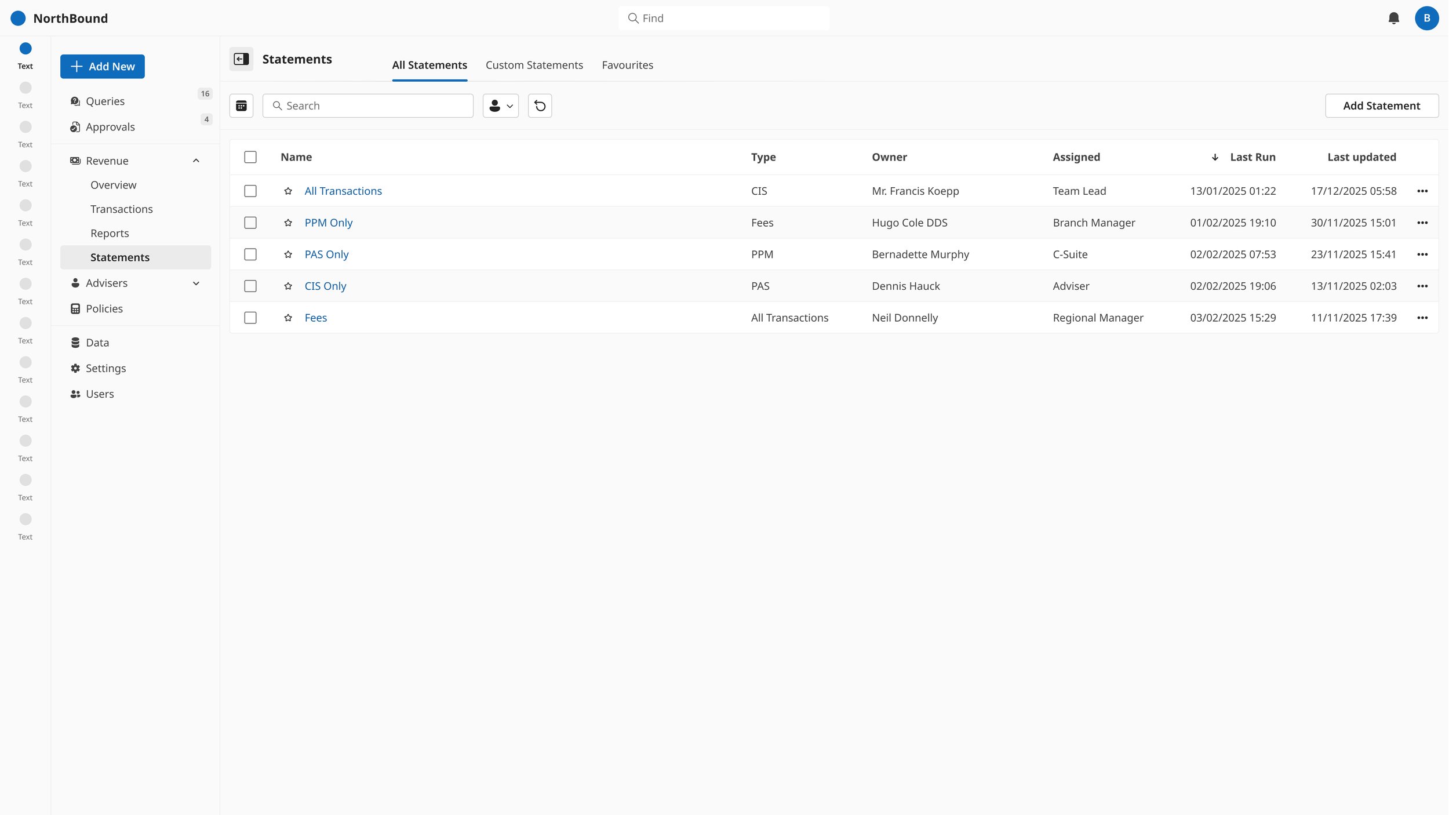The image size is (1449, 815).
Task: Click the Last Run sort arrow
Action: [x=1215, y=157]
